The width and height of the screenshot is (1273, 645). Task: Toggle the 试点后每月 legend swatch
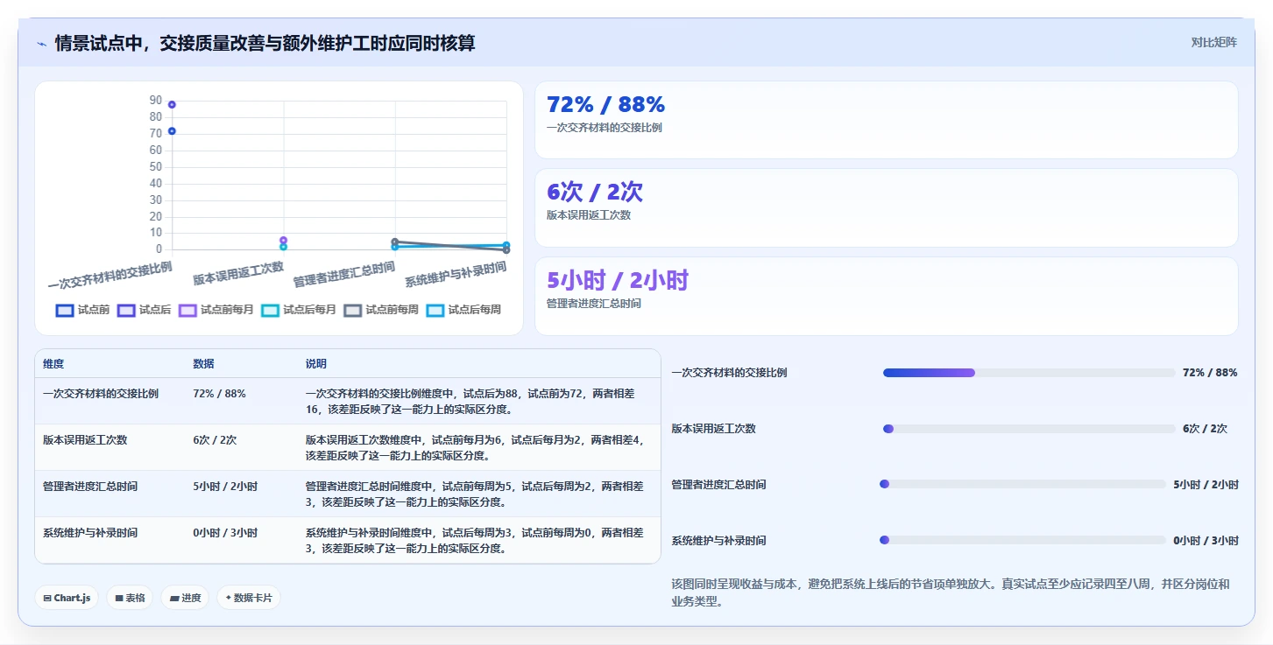click(x=270, y=310)
